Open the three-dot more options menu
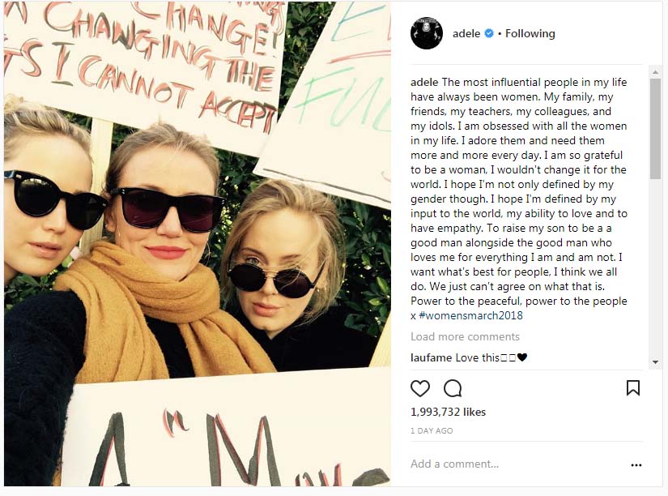 click(636, 465)
